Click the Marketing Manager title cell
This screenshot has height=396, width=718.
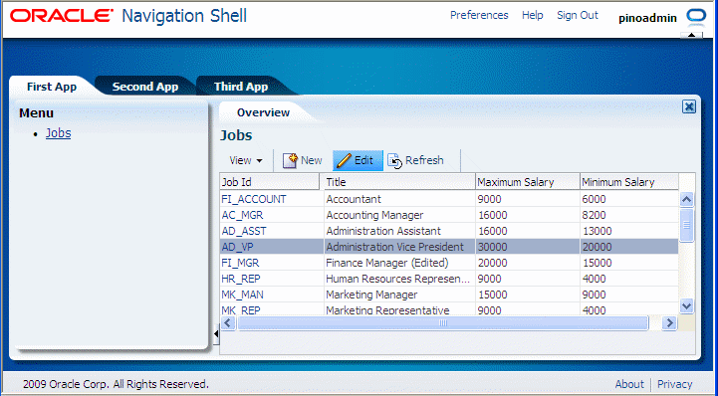click(x=399, y=295)
